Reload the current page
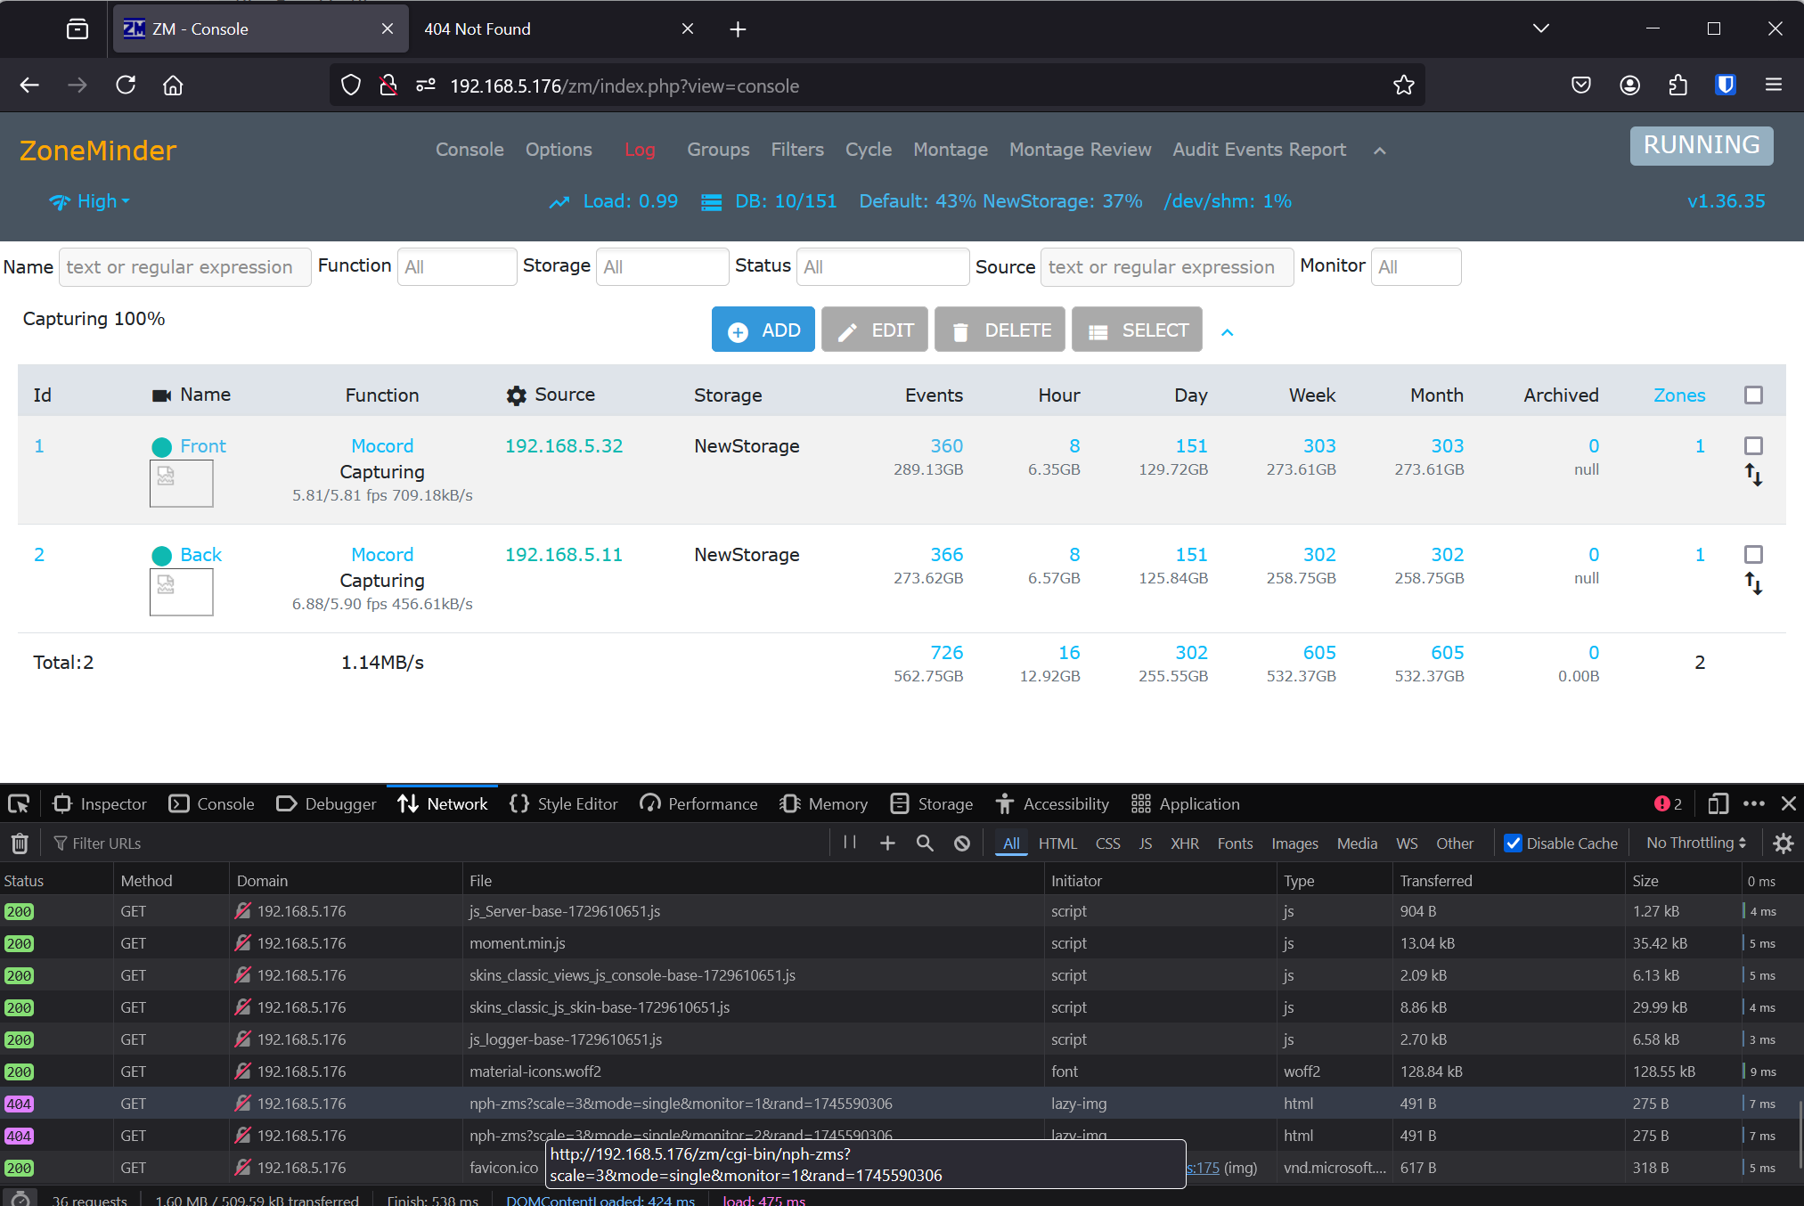1804x1206 pixels. (x=126, y=86)
